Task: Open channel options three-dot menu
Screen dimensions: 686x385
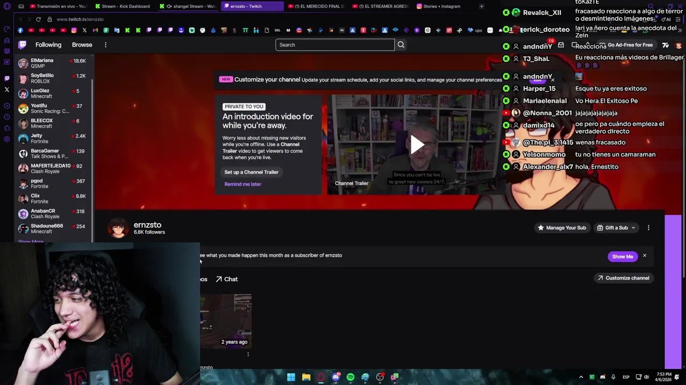Action: (x=648, y=228)
